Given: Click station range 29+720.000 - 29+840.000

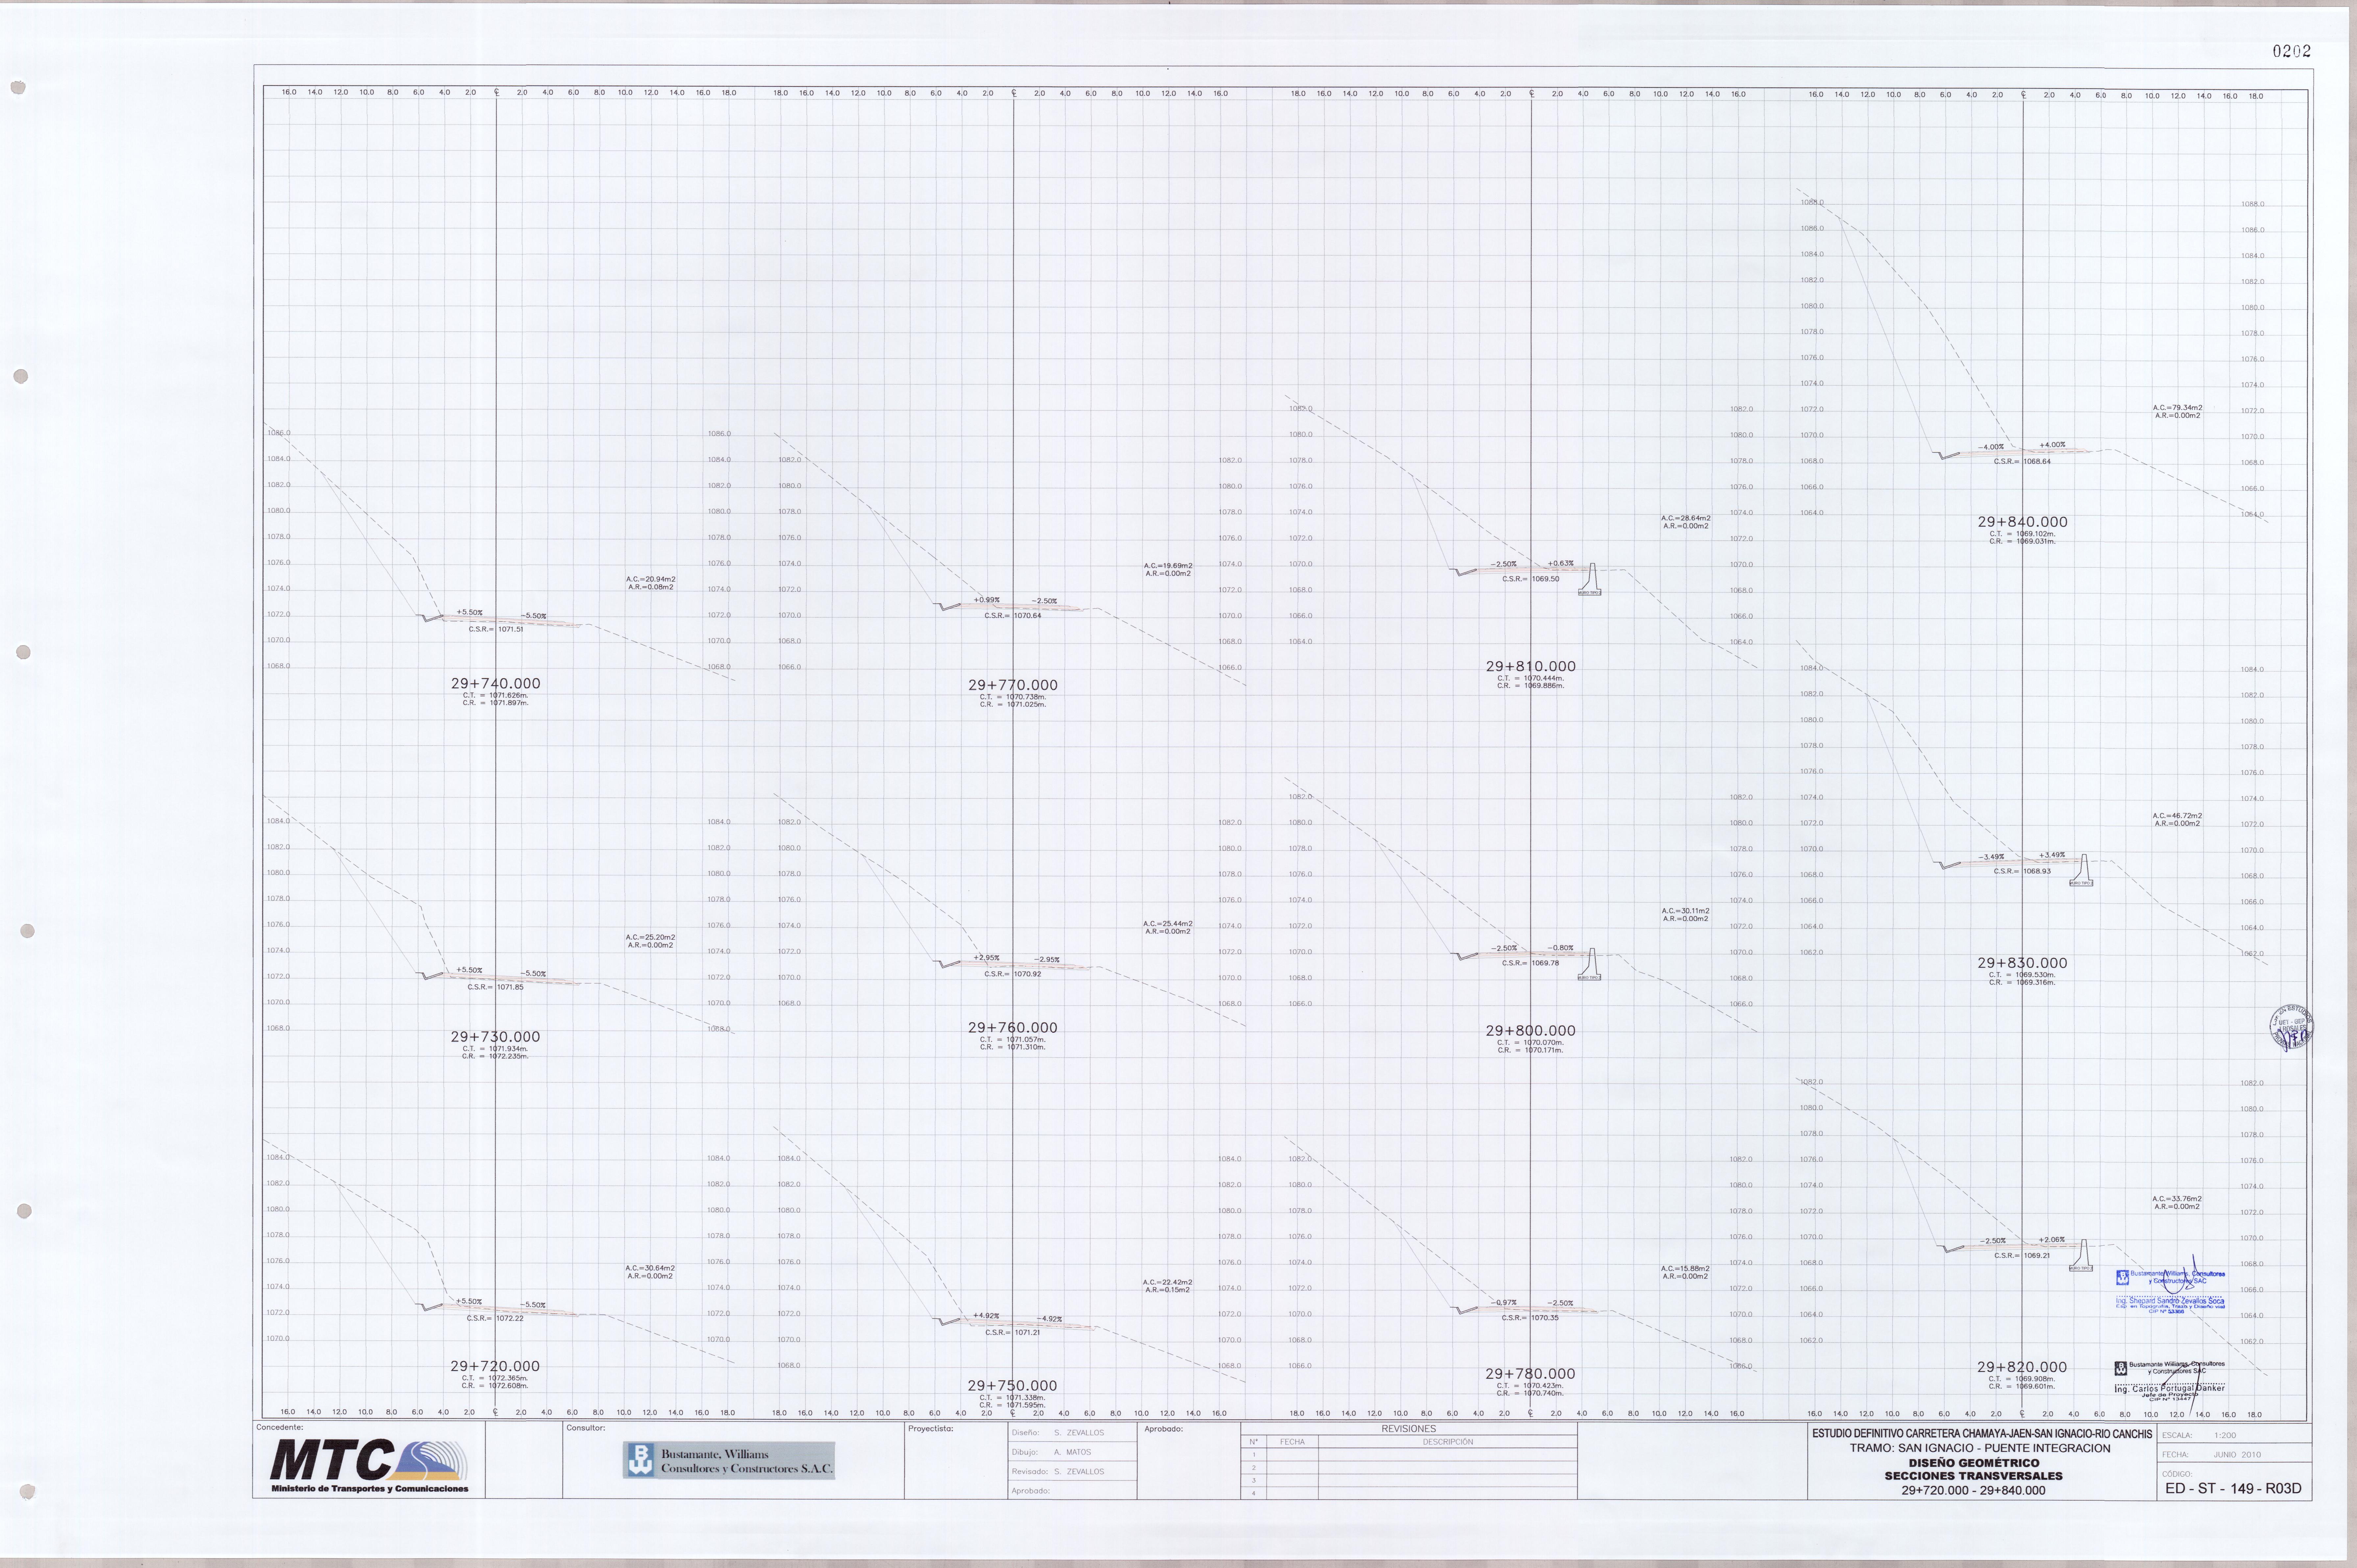Looking at the screenshot, I should coord(1973,1490).
